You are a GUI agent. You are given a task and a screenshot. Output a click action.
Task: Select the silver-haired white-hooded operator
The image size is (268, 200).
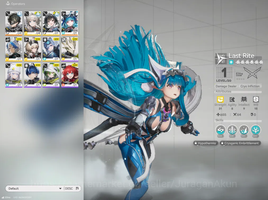point(14,75)
